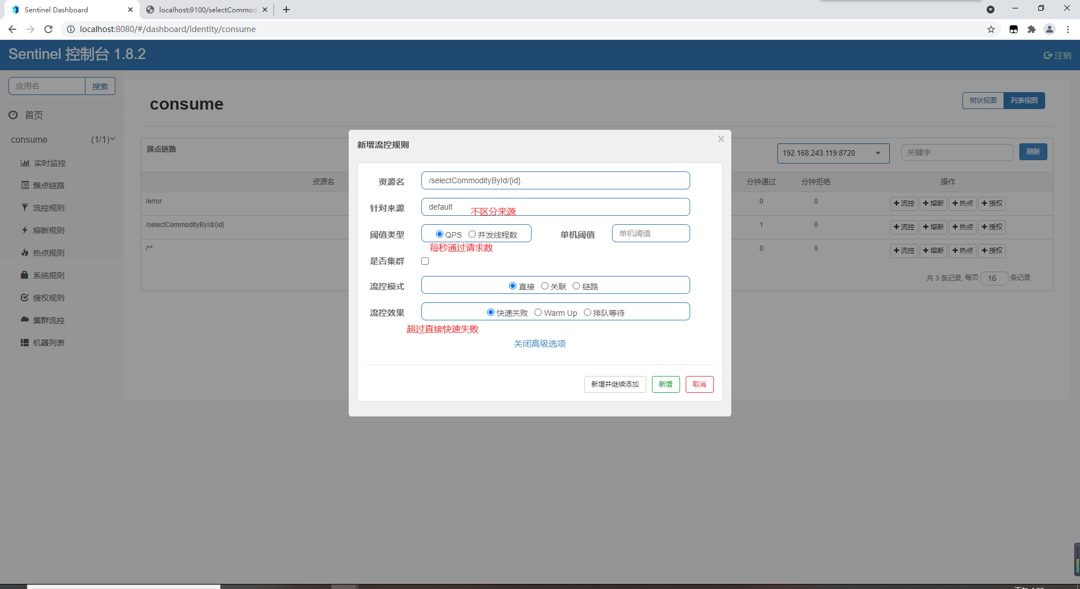The height and width of the screenshot is (589, 1080).
Task: Select the 排队等待 effect radio
Action: (587, 312)
